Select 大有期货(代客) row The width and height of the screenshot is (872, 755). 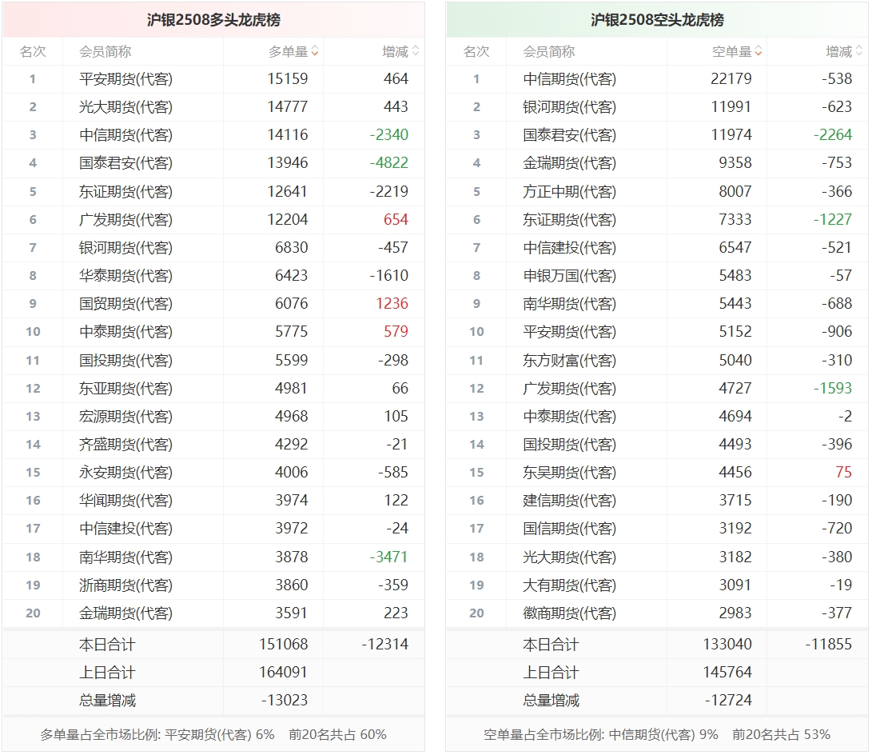pos(657,585)
